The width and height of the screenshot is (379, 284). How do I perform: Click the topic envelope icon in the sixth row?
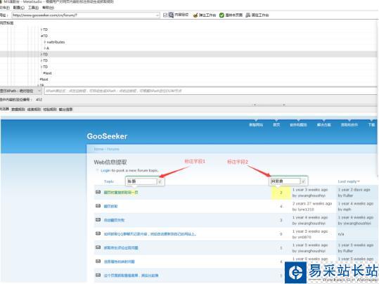pos(98,261)
